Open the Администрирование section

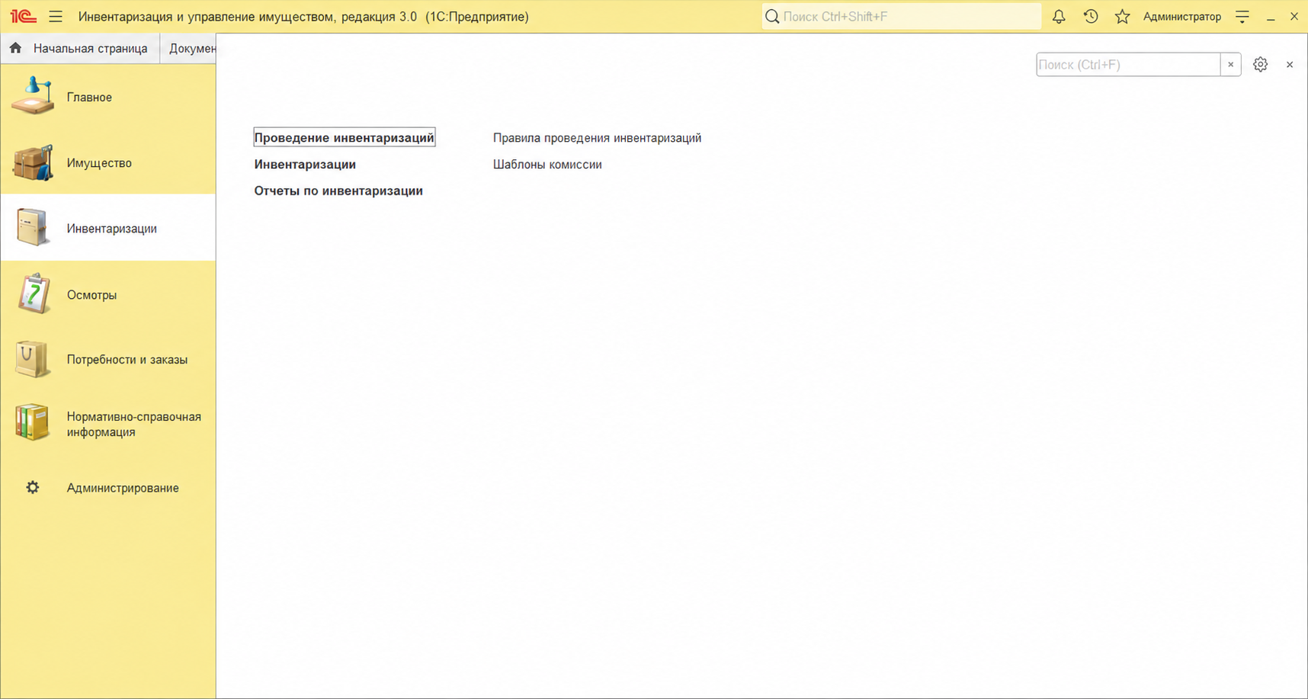click(108, 488)
